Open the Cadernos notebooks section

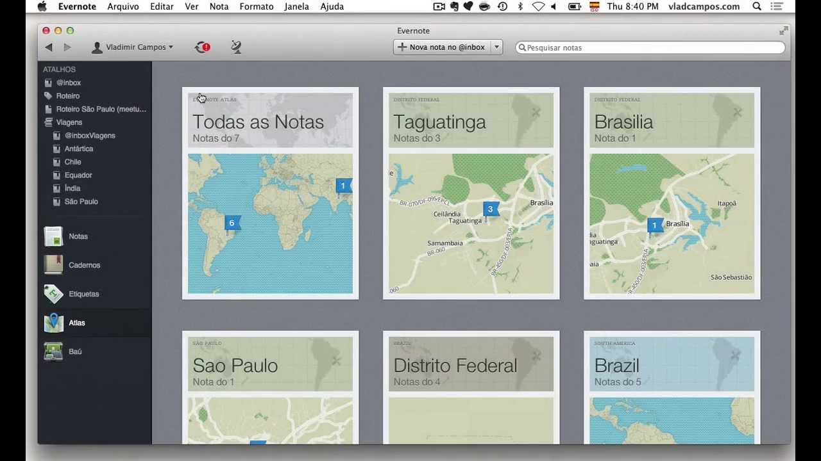coord(95,265)
